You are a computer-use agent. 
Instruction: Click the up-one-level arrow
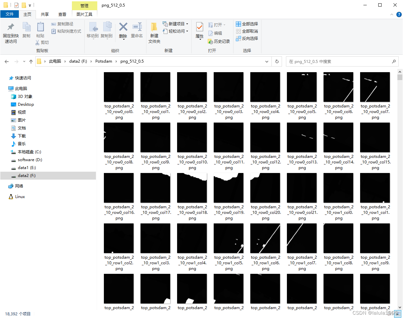(x=31, y=62)
